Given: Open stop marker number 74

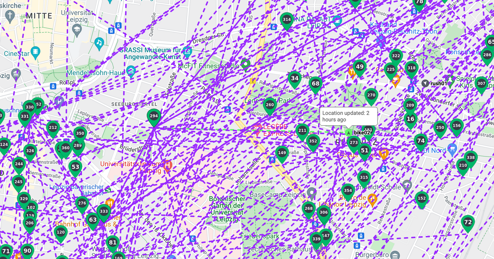Looking at the screenshot, I should tap(421, 141).
